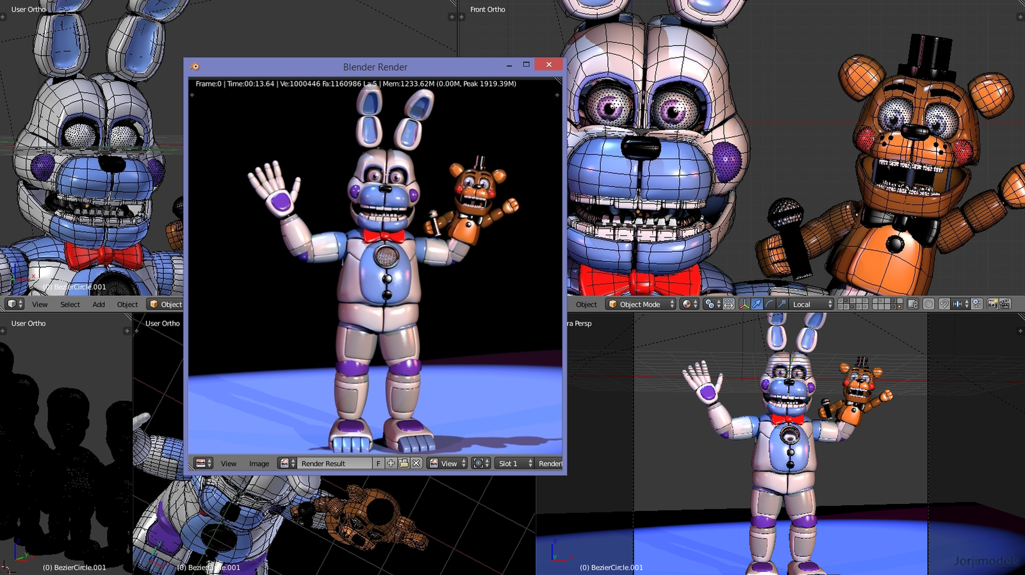Click the plus expander in the top-left viewport corner
1025x575 pixels.
pyautogui.click(x=3, y=17)
